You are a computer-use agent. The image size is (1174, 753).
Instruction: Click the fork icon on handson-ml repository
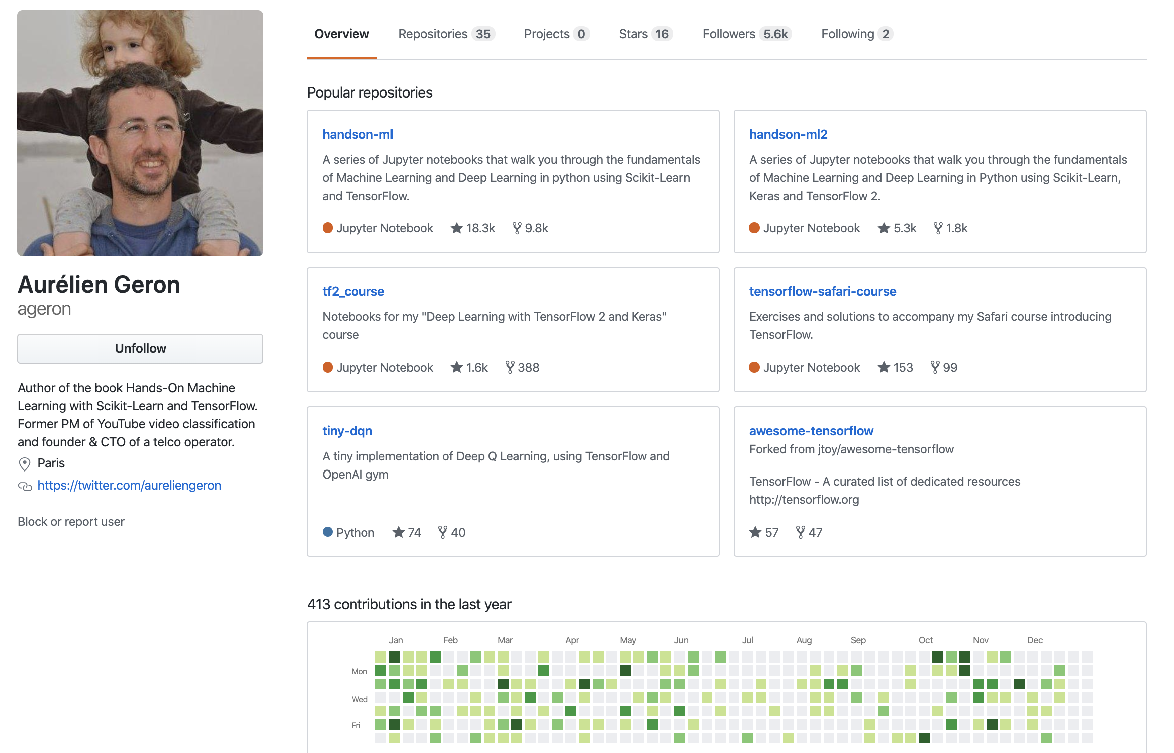(x=517, y=228)
